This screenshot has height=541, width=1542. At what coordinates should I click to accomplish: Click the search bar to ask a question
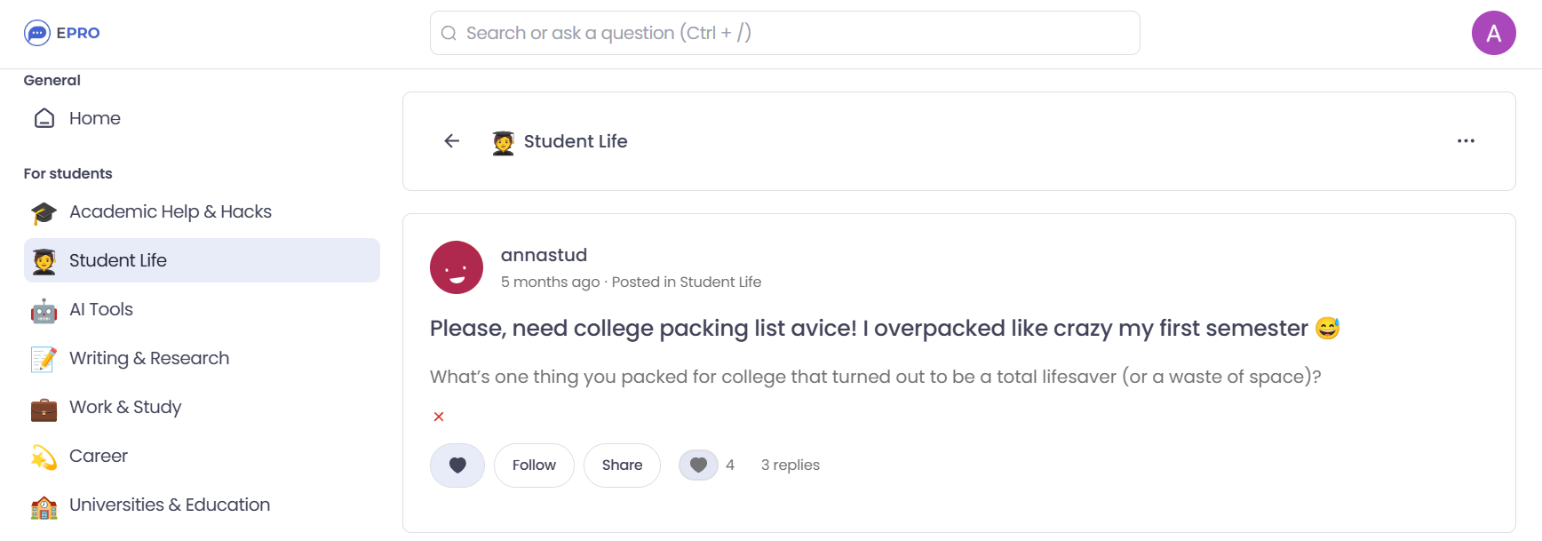[784, 32]
